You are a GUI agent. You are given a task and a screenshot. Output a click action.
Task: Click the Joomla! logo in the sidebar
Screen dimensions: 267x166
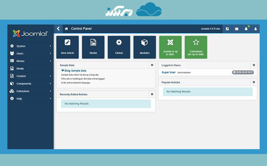pyautogui.click(x=30, y=34)
